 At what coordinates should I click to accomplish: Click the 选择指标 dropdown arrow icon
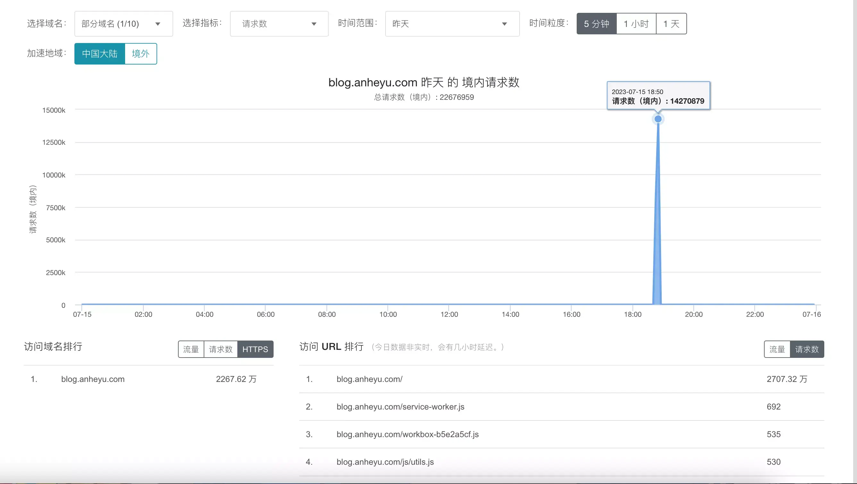[x=313, y=24]
